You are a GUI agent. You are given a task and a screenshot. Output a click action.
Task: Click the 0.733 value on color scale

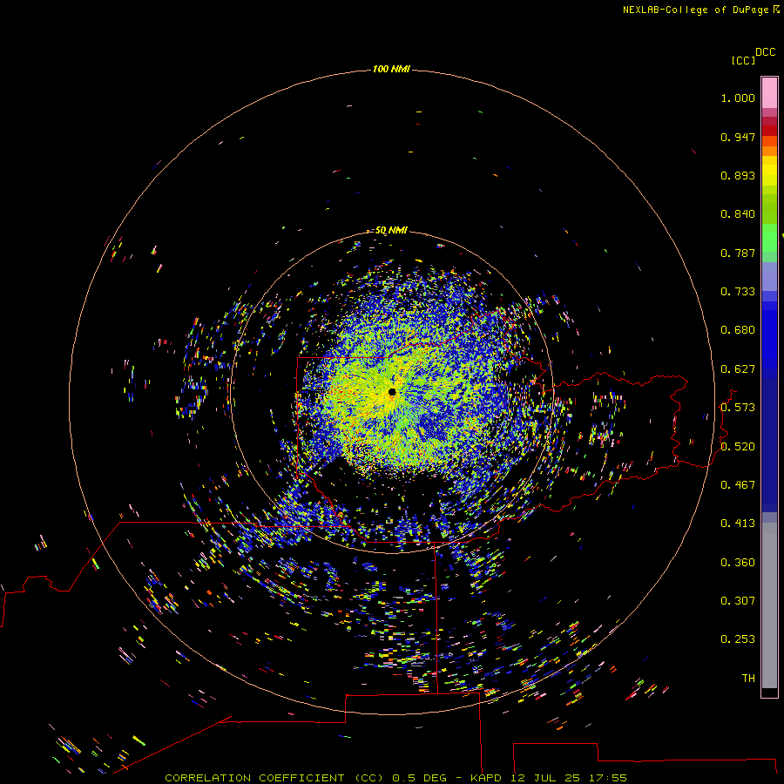pos(738,292)
